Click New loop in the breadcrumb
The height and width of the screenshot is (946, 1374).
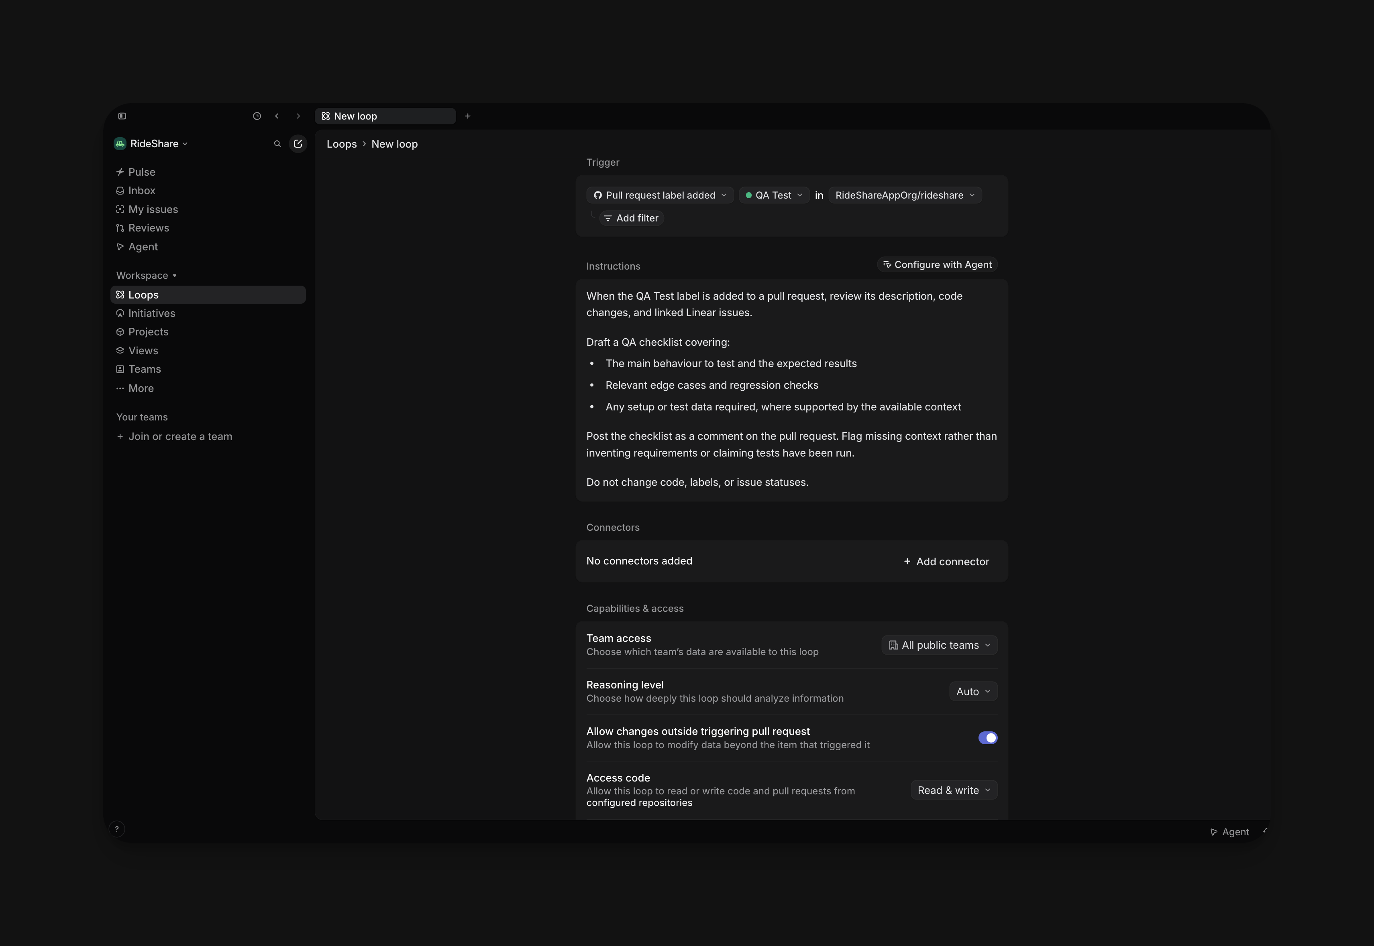[395, 144]
